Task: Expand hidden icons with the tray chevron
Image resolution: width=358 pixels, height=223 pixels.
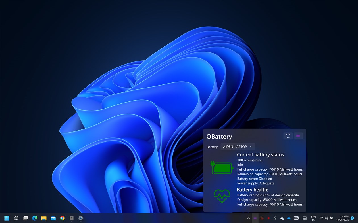Action: click(x=248, y=218)
